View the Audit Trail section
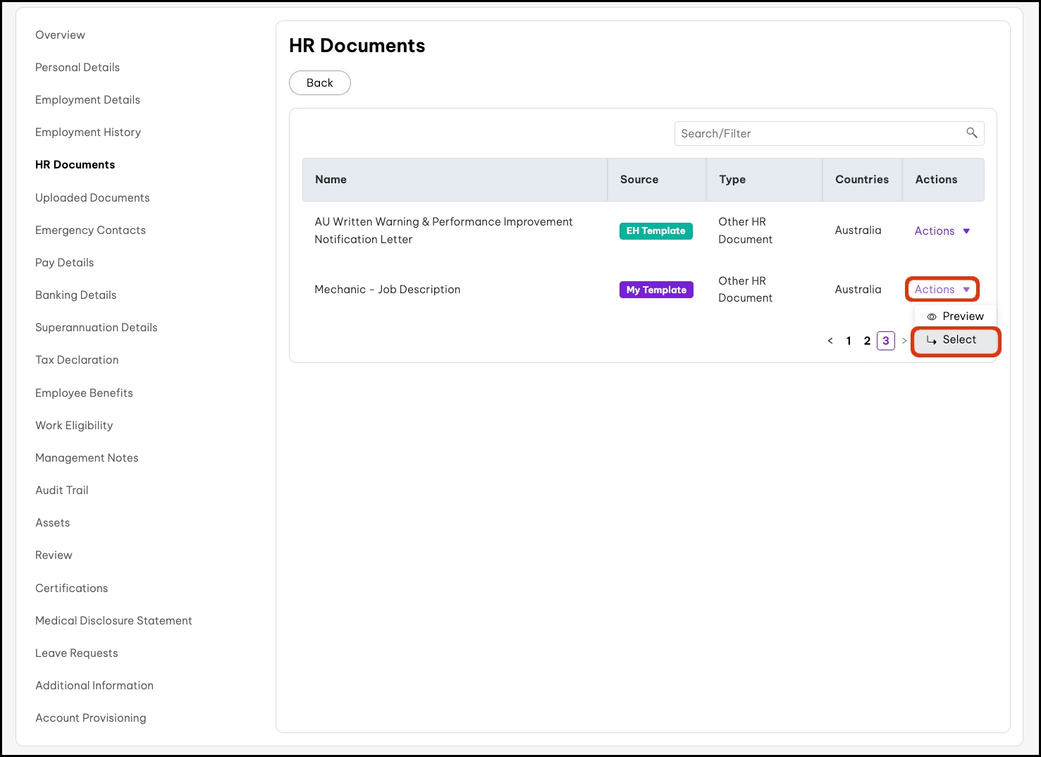The height and width of the screenshot is (757, 1041). pyautogui.click(x=62, y=491)
